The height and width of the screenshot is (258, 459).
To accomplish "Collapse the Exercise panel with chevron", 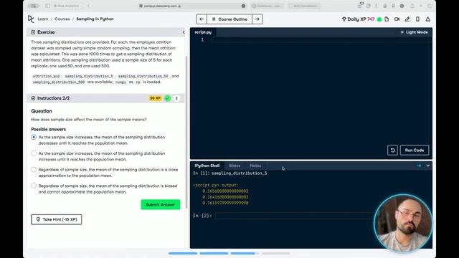I will pos(184,32).
